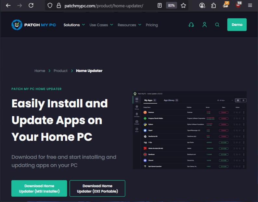Open the site search magnifier icon
The height and width of the screenshot is (202, 258).
point(217,25)
